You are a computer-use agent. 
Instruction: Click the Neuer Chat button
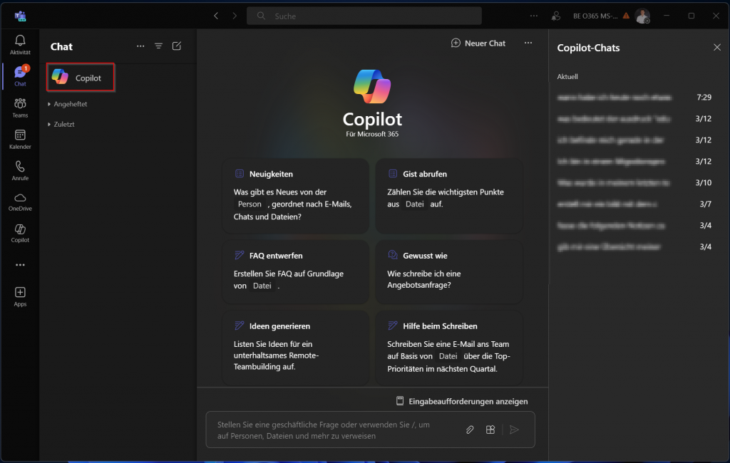tap(478, 43)
